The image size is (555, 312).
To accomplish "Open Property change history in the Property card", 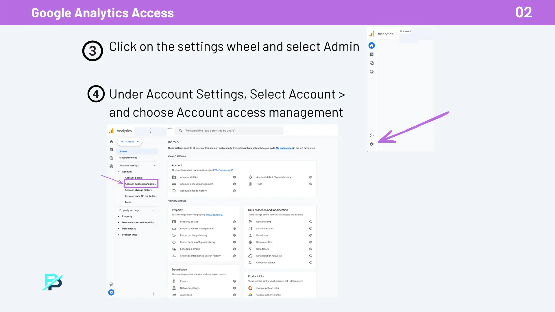I will click(x=194, y=235).
